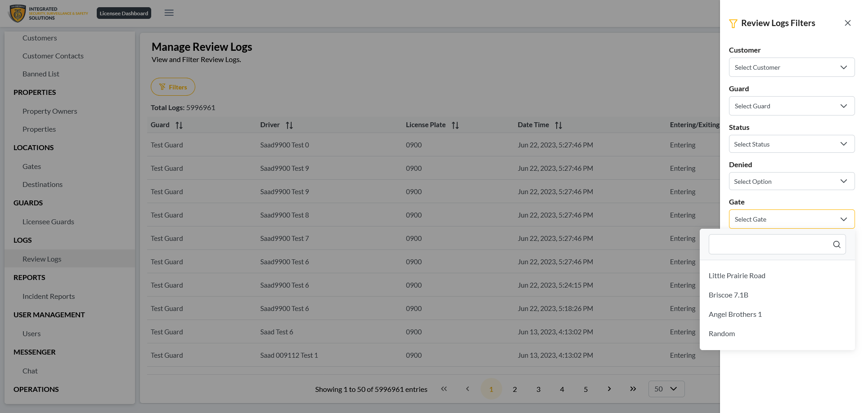Open Chat in sidebar

click(30, 371)
